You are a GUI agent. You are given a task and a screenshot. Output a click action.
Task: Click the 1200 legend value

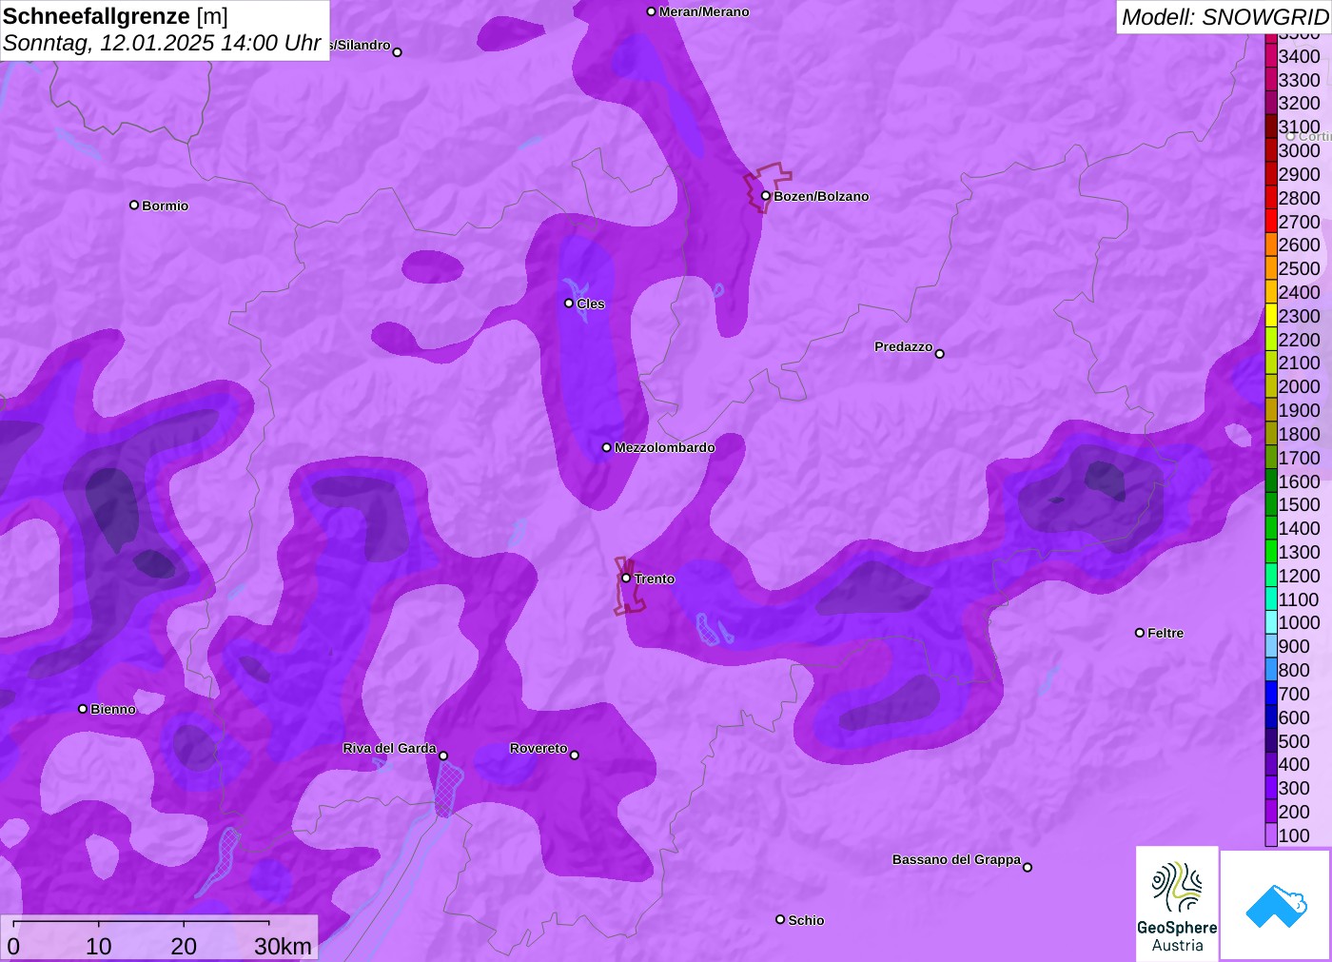1300,576
